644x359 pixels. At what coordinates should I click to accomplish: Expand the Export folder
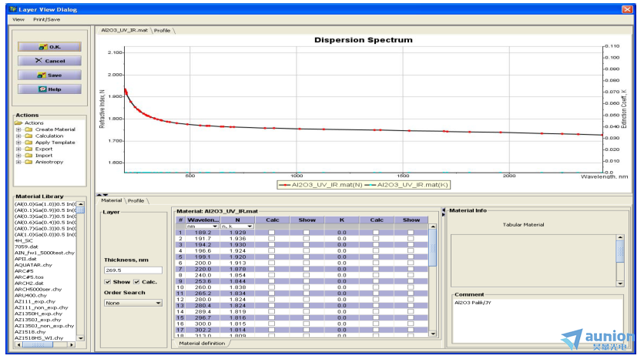click(x=18, y=149)
